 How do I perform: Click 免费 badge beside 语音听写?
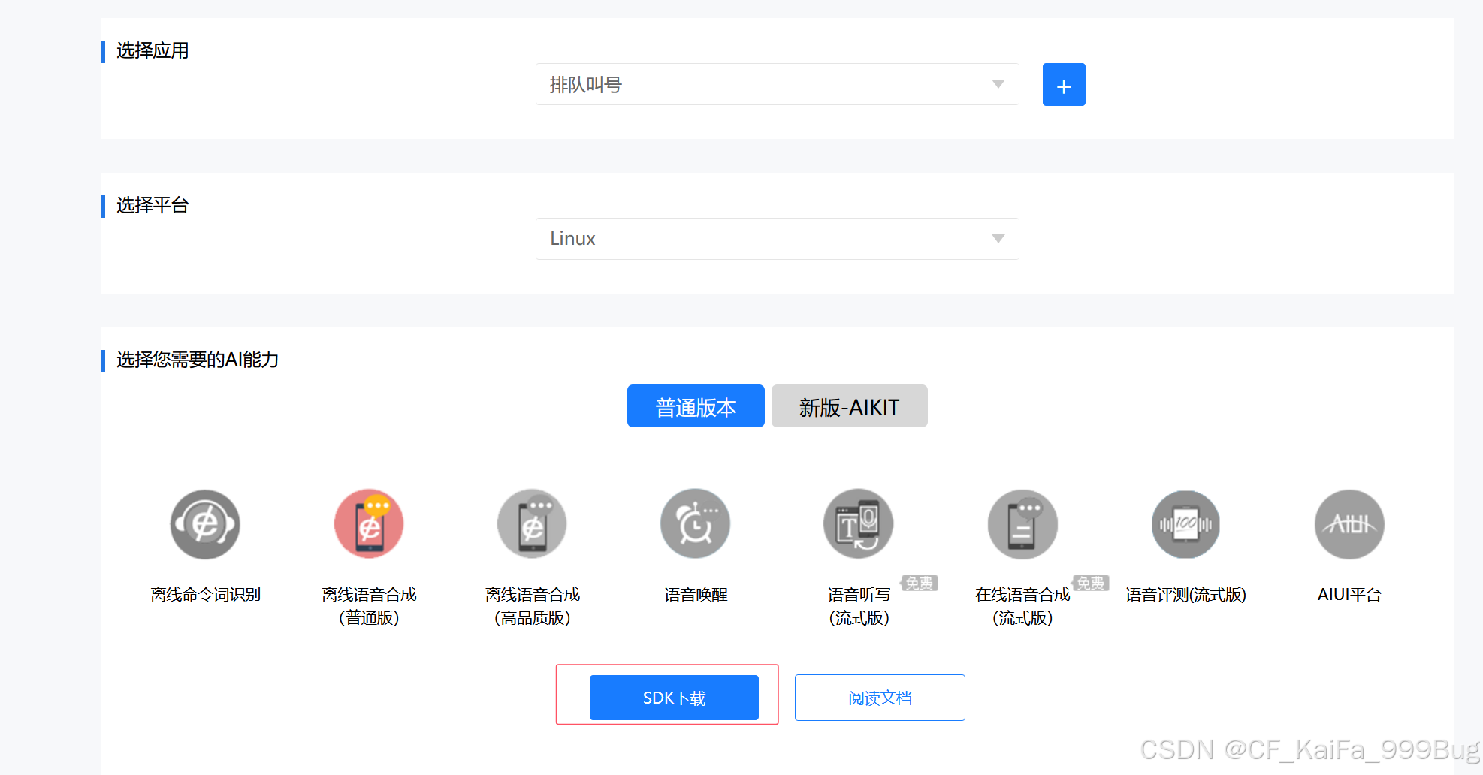[x=920, y=583]
